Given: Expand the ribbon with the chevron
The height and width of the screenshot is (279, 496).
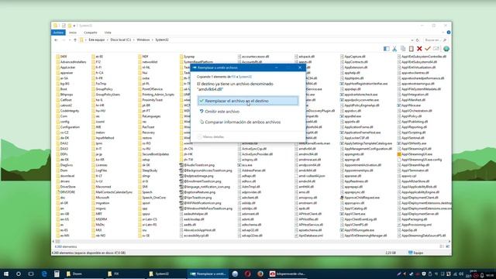Looking at the screenshot, I should point(443,33).
